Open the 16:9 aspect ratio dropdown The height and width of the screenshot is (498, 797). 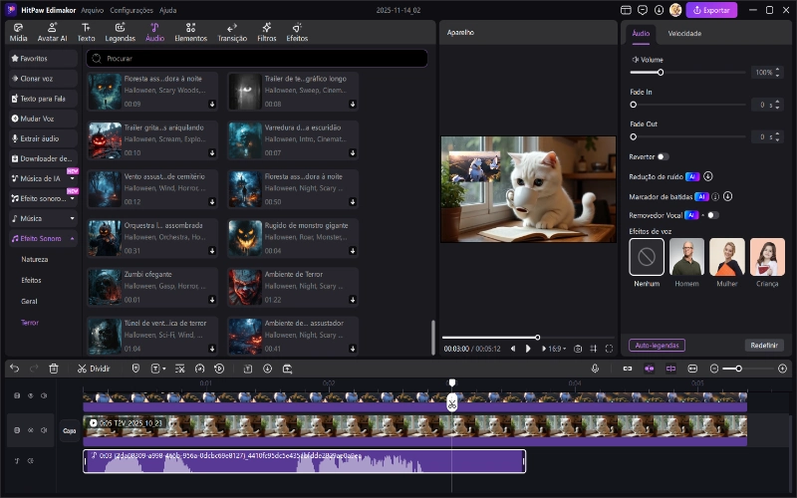pyautogui.click(x=554, y=349)
